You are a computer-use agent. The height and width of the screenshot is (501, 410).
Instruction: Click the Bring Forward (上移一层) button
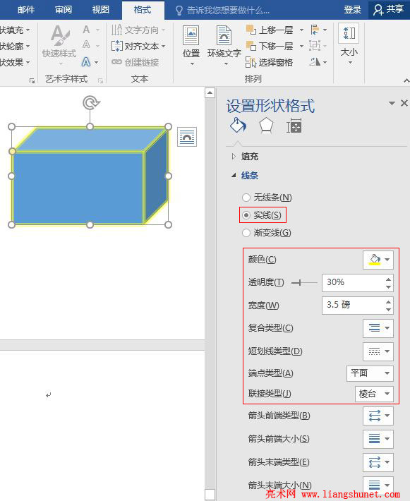point(271,30)
